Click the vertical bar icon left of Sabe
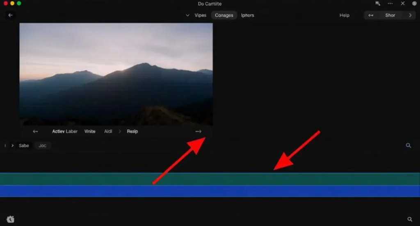The height and width of the screenshot is (226, 420). coord(5,145)
